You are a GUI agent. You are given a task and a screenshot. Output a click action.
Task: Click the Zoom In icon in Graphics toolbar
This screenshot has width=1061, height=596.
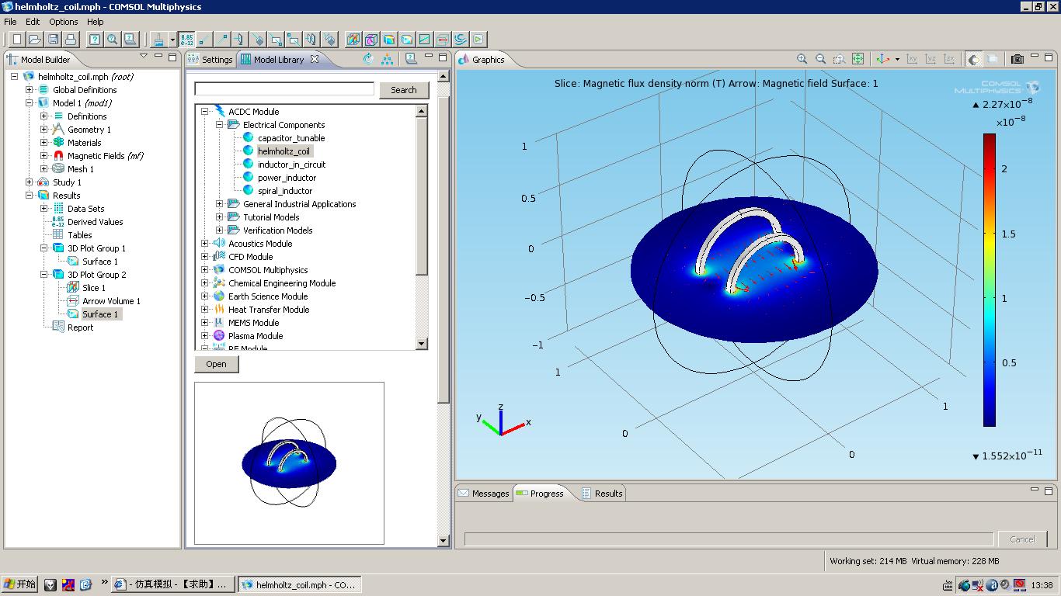(x=802, y=59)
